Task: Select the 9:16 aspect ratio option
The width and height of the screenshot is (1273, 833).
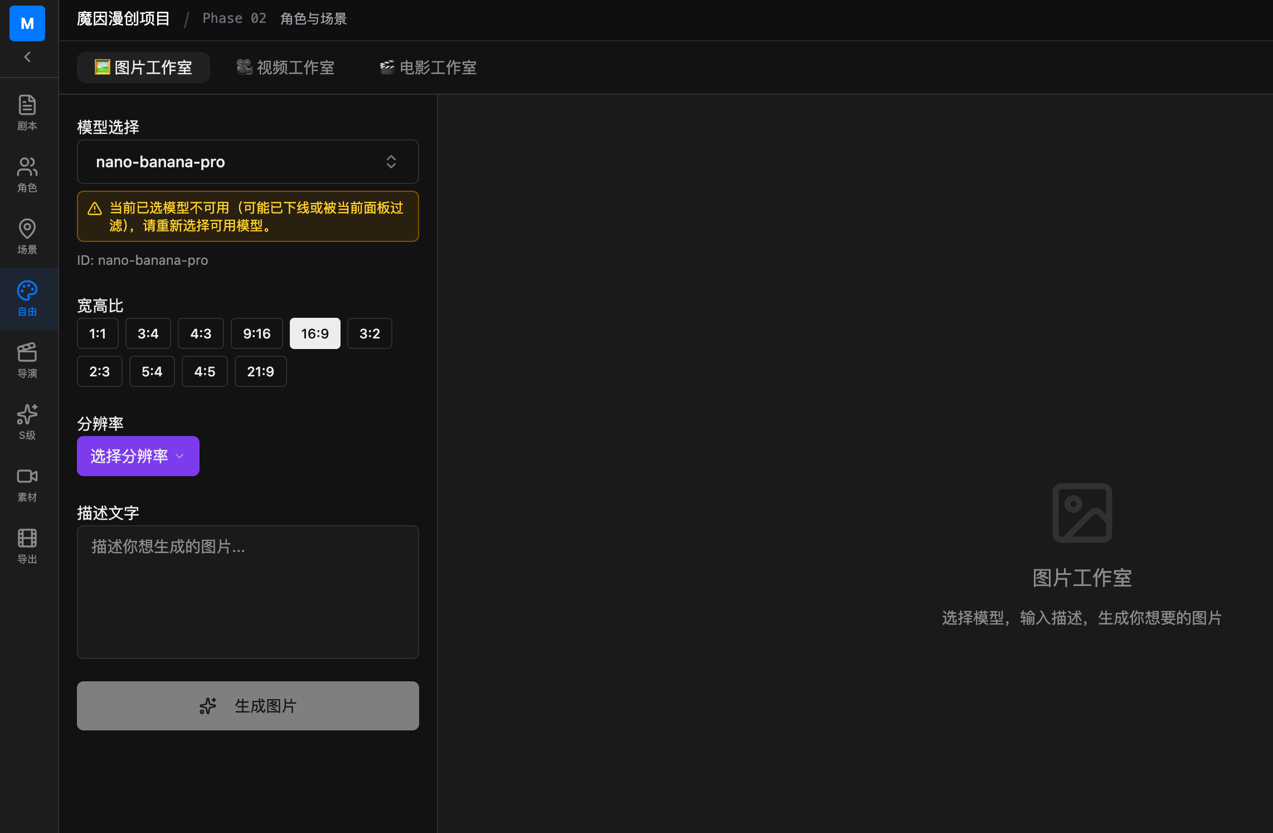Action: point(256,333)
